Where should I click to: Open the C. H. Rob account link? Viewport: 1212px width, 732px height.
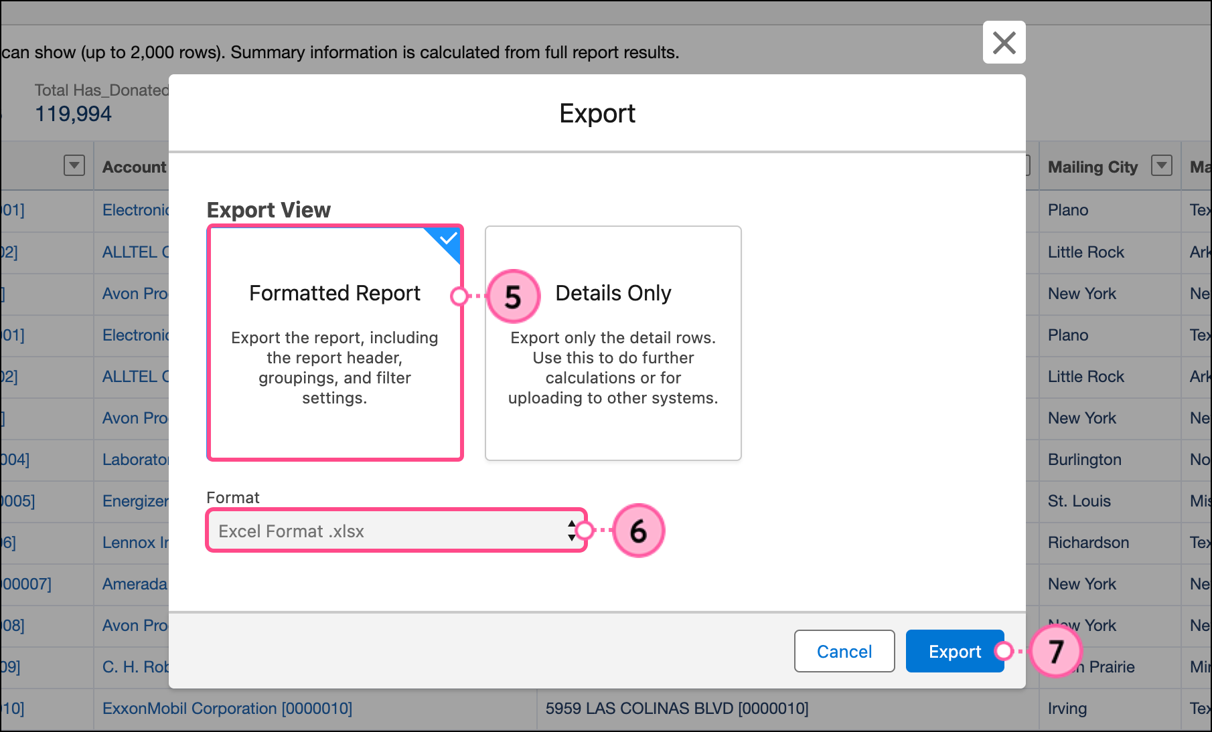135,667
